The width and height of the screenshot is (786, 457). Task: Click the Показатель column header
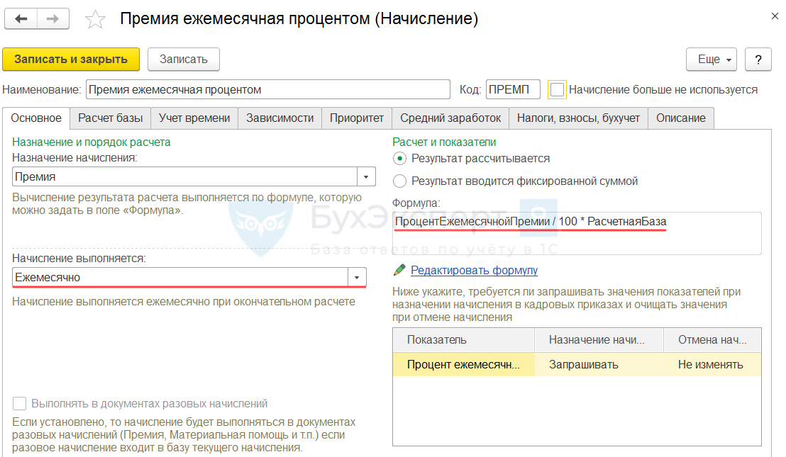pyautogui.click(x=464, y=340)
